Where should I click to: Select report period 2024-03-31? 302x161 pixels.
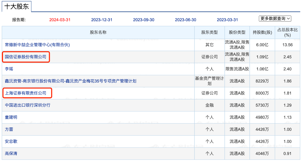click(x=60, y=20)
